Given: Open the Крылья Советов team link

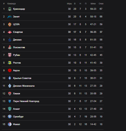Looking at the screenshot, I should (x=22, y=78).
